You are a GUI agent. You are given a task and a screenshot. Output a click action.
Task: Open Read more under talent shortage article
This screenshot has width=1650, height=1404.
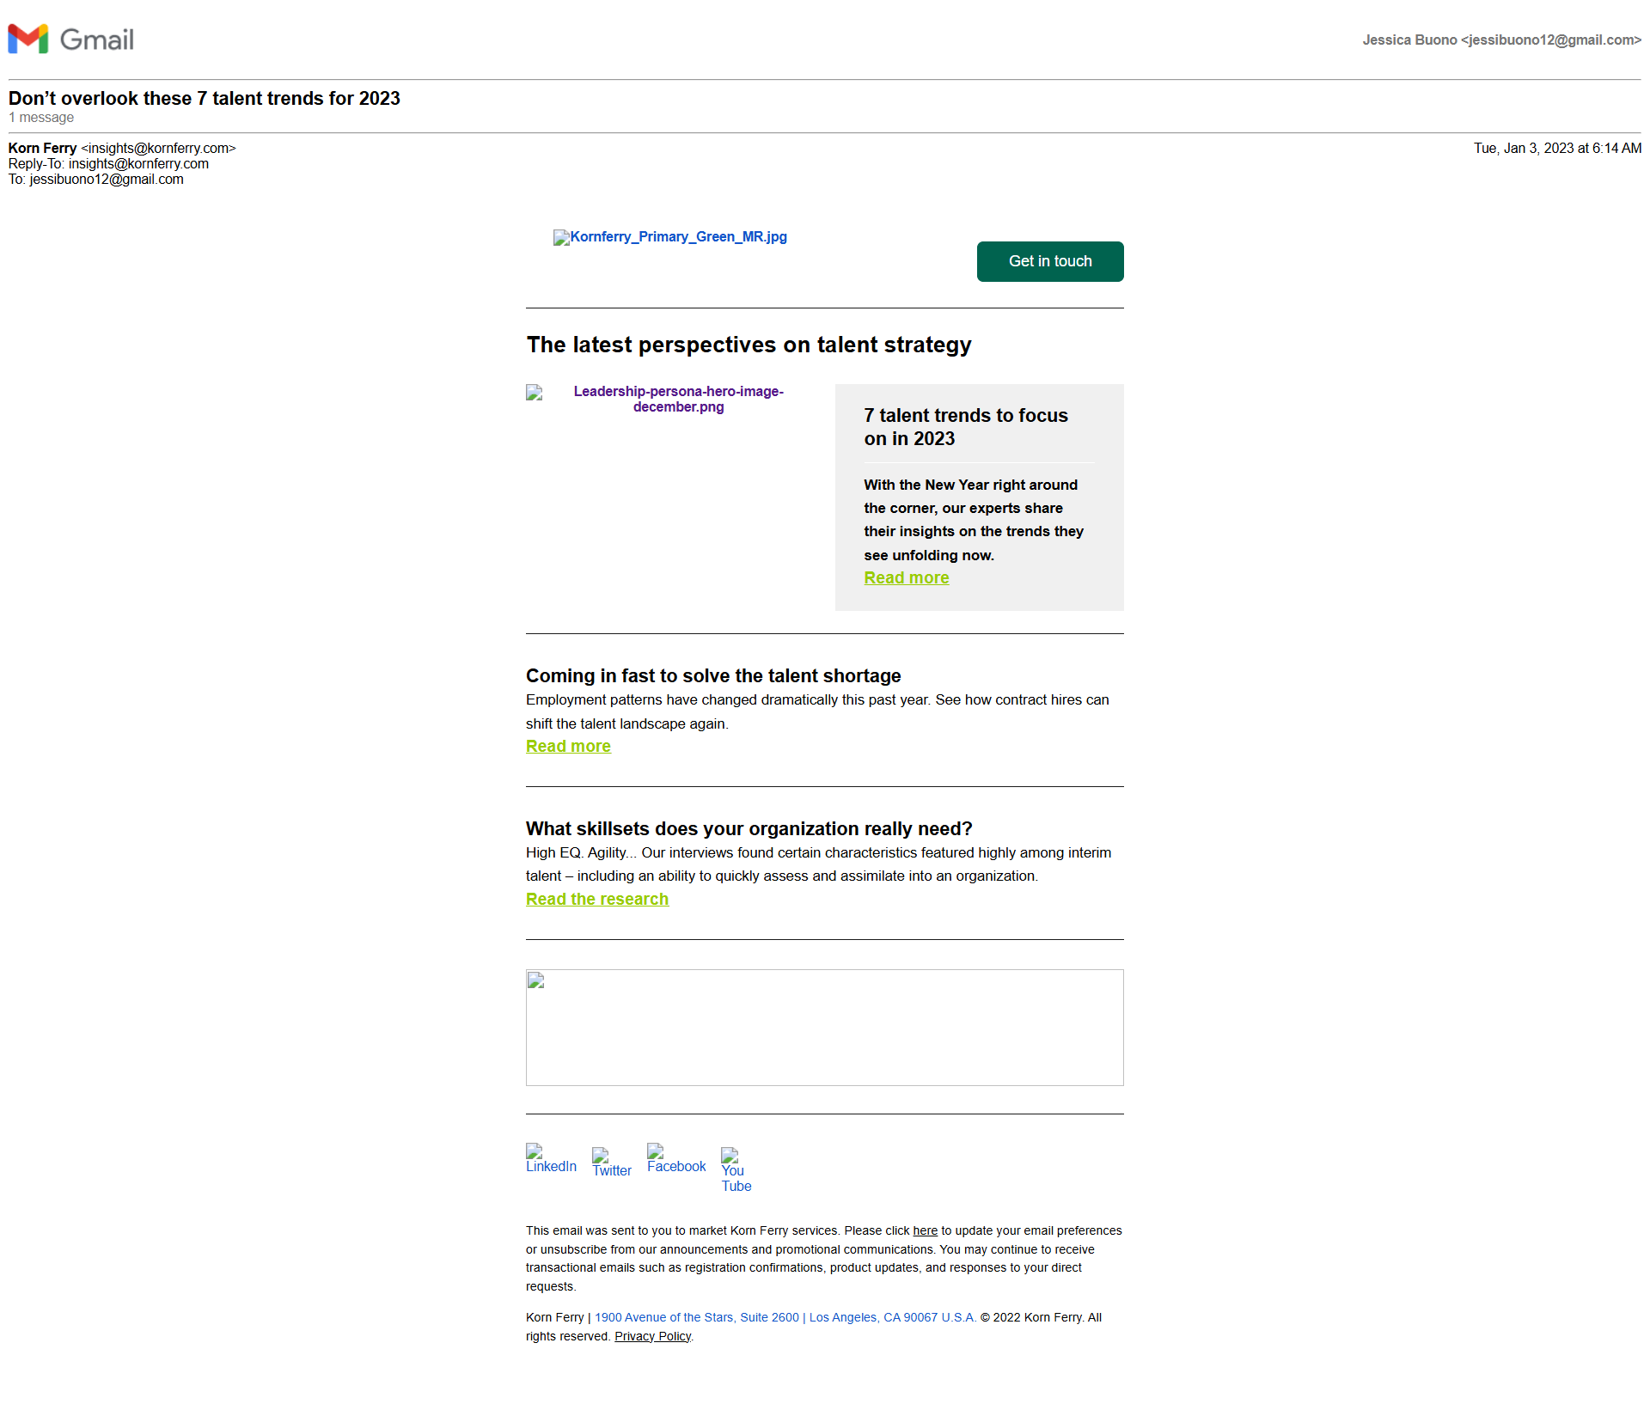[x=568, y=747]
